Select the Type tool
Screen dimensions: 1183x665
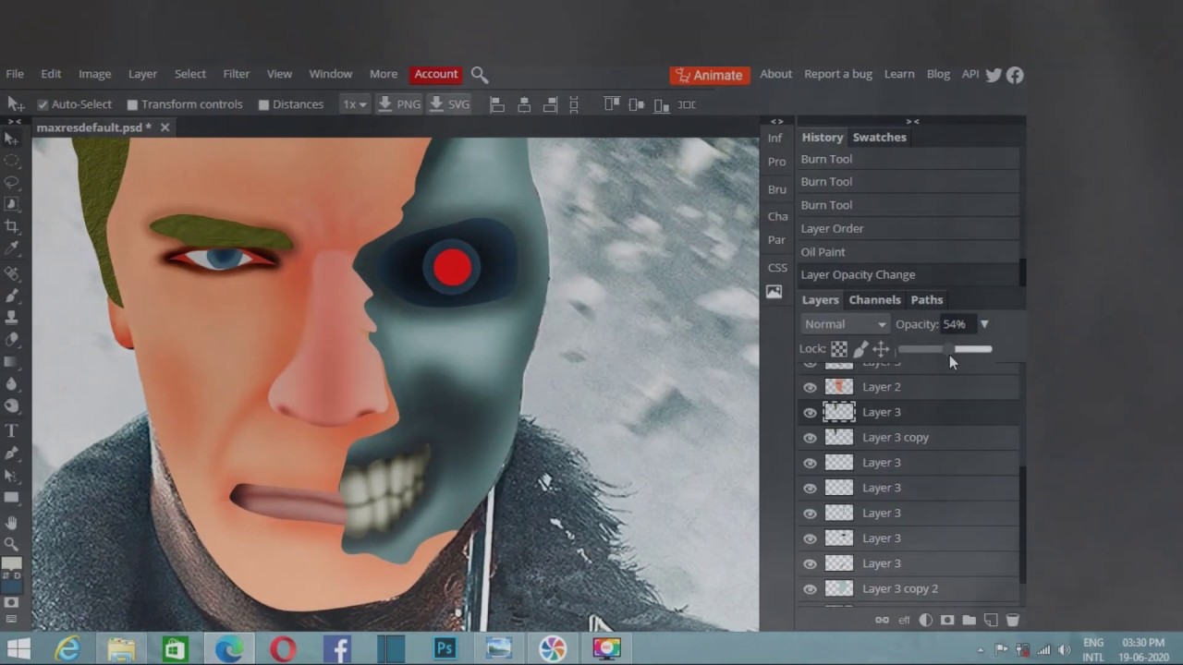(x=12, y=430)
